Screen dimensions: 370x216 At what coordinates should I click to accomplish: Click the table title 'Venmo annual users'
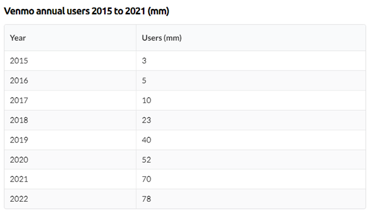[x=47, y=11]
